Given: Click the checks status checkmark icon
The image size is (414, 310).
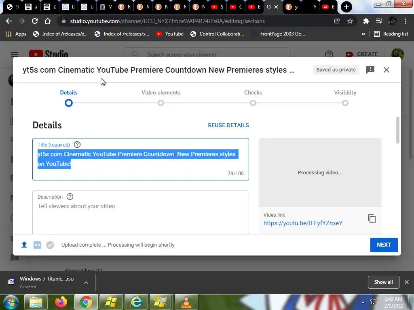Looking at the screenshot, I should coord(50,245).
